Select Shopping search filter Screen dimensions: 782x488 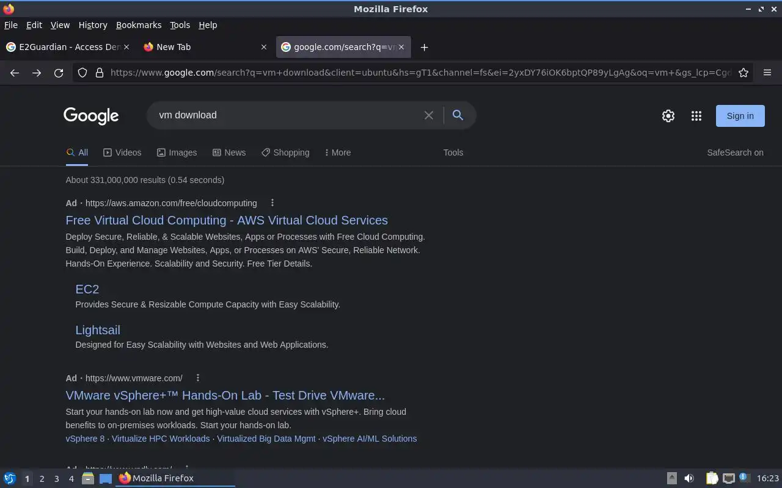coord(285,152)
